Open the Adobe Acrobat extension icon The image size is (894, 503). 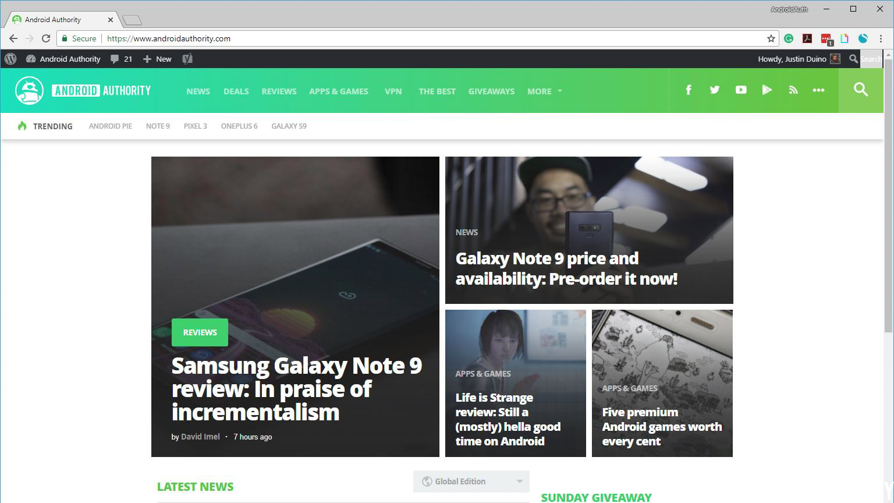[807, 38]
